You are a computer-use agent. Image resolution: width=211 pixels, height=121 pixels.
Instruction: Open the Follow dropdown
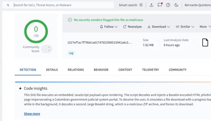click(x=109, y=27)
